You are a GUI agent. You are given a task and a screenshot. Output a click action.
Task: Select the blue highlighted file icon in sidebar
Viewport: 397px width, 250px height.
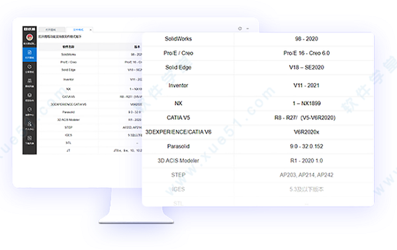coord(30,54)
